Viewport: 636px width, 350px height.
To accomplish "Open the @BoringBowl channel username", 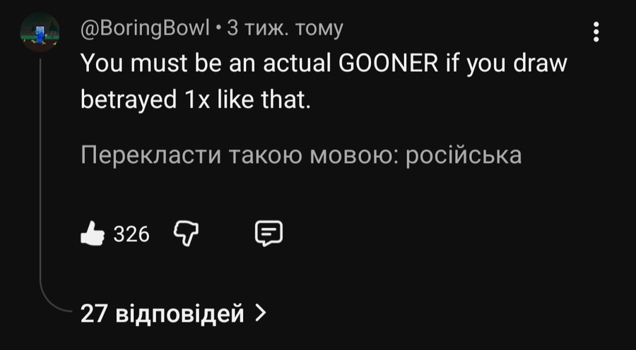I will (x=146, y=28).
